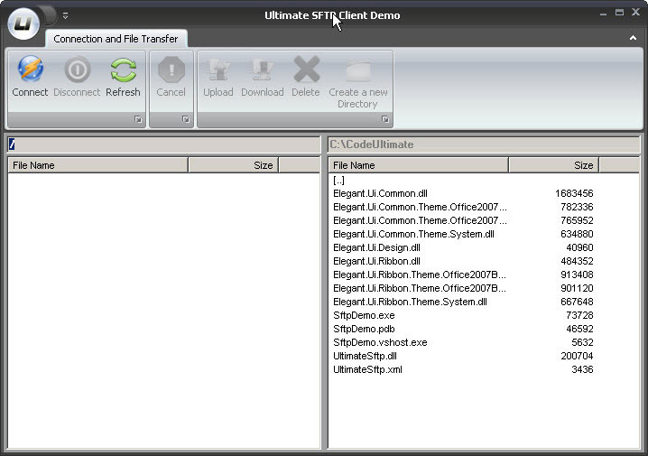The width and height of the screenshot is (648, 456).
Task: Select SftpDemo.exe file
Action: point(364,315)
